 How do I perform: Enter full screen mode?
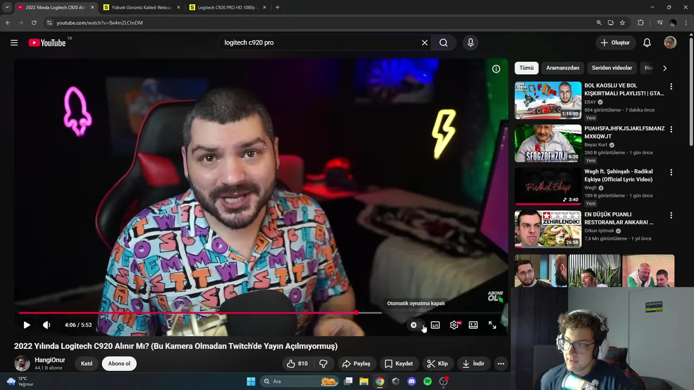pos(492,325)
